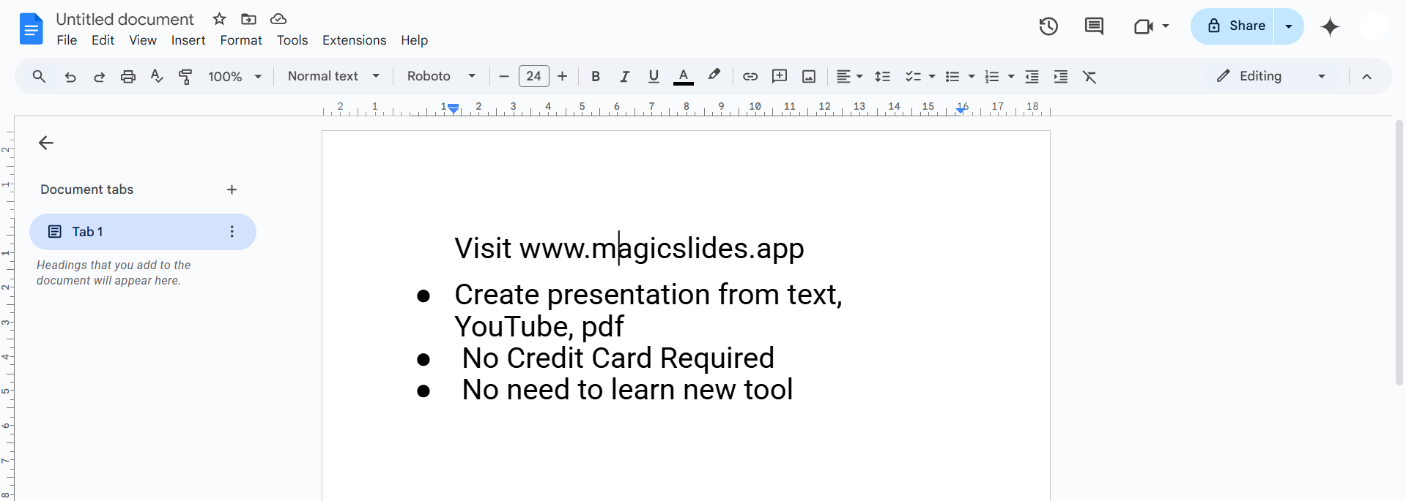The width and height of the screenshot is (1406, 501).
Task: Open the Normal text style dropdown
Action: click(x=334, y=76)
